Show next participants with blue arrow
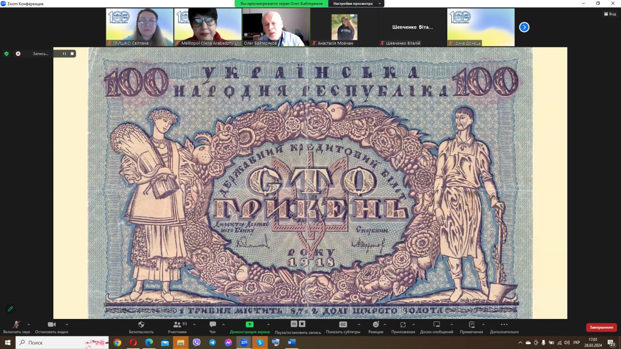Screen dimensions: 621x349 (x=524, y=27)
